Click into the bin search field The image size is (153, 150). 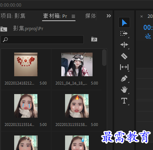[x=42, y=40]
